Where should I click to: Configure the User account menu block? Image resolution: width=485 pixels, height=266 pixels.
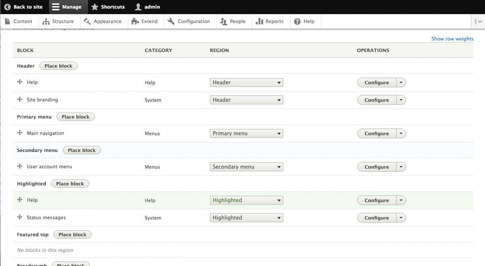[376, 167]
